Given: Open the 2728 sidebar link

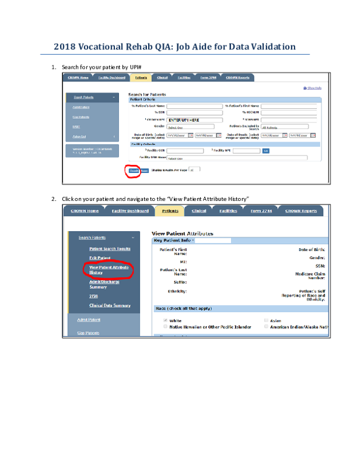Looking at the screenshot, I should tap(93, 296).
